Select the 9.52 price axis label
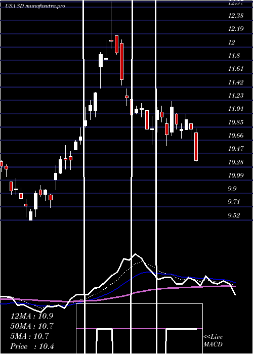 point(234,215)
